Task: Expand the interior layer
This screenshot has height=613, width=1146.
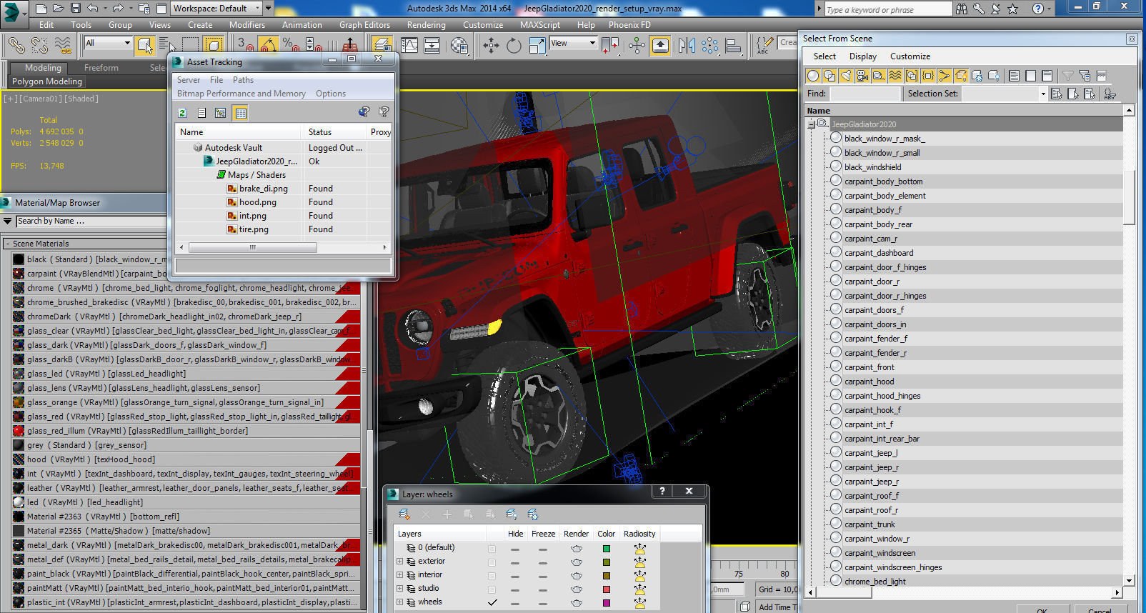Action: coord(400,575)
